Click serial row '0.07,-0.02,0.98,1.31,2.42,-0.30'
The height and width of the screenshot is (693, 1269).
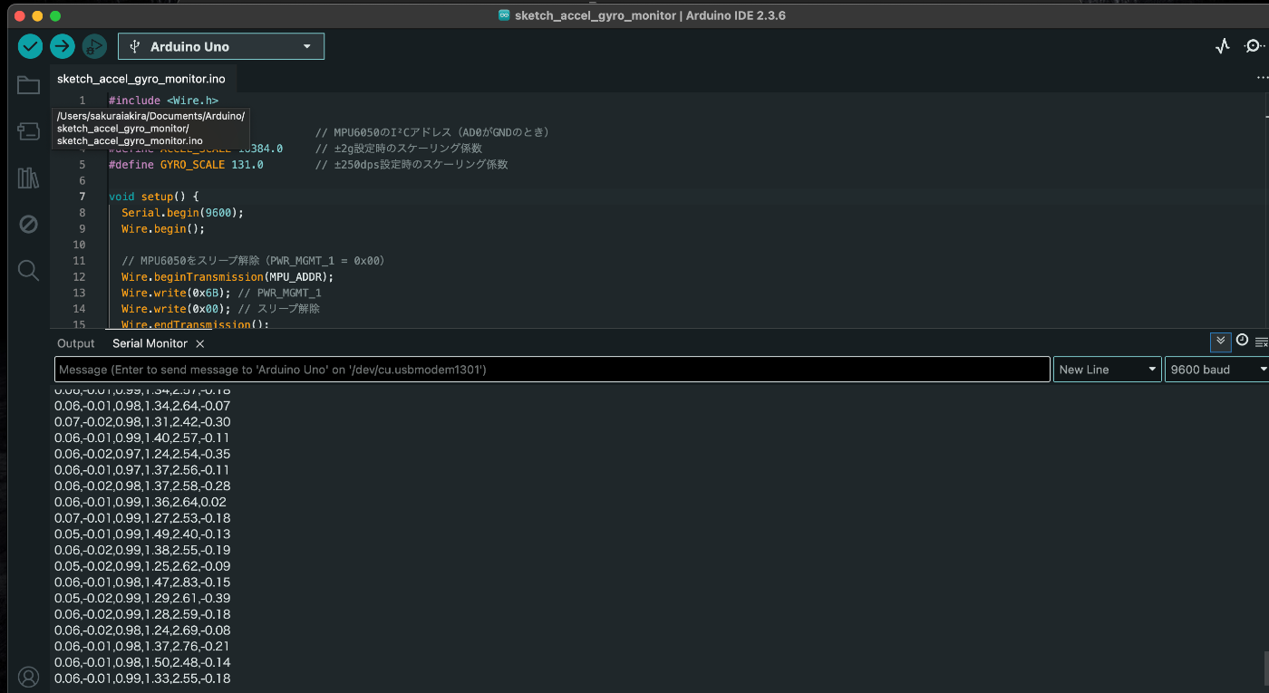(x=142, y=422)
